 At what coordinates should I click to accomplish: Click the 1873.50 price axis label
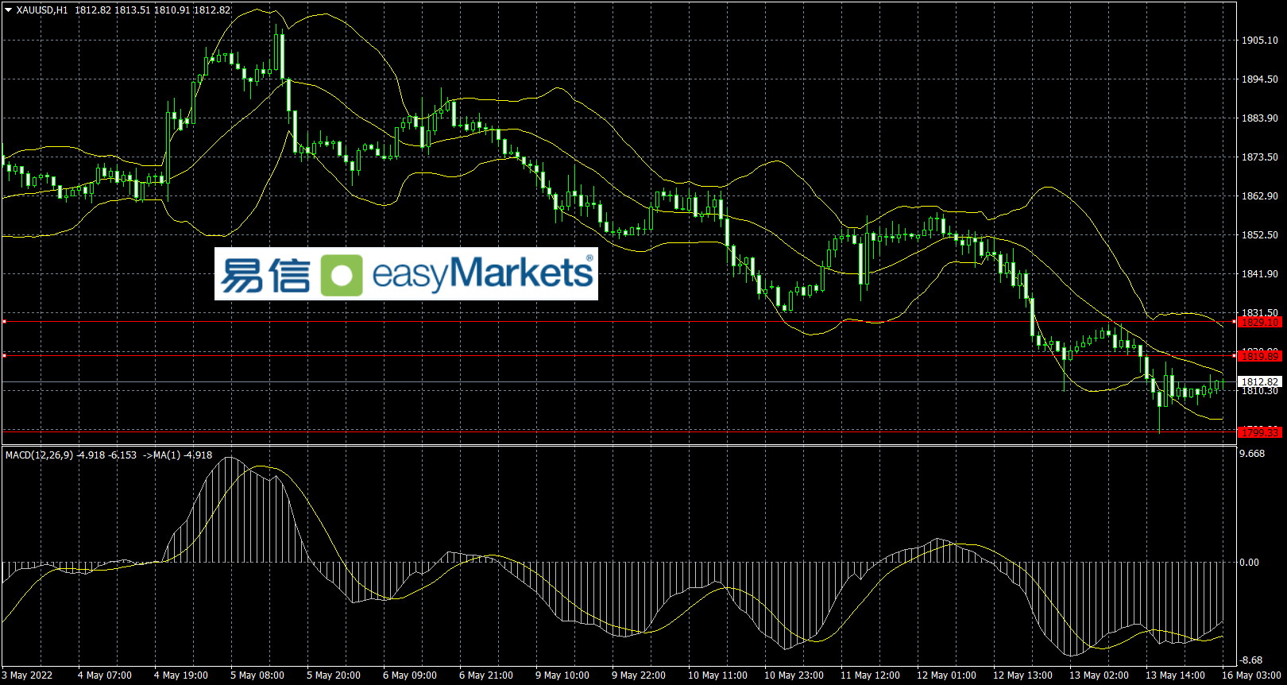point(1260,157)
